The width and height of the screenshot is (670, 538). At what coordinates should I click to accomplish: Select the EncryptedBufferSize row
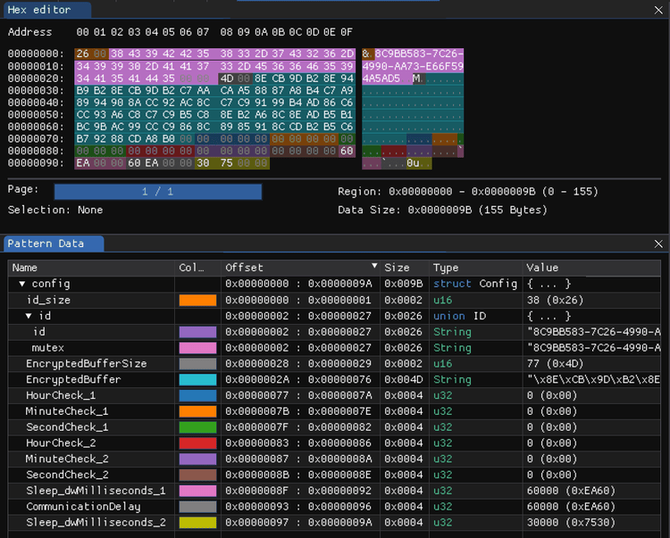pos(86,364)
